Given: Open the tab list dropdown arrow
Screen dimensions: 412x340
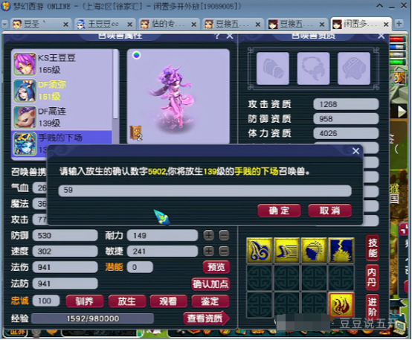Looking at the screenshot, I should [x=4, y=25].
